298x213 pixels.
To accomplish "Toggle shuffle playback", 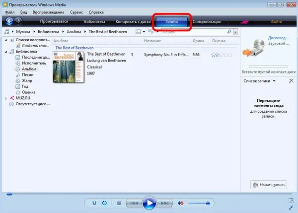I will (x=94, y=203).
